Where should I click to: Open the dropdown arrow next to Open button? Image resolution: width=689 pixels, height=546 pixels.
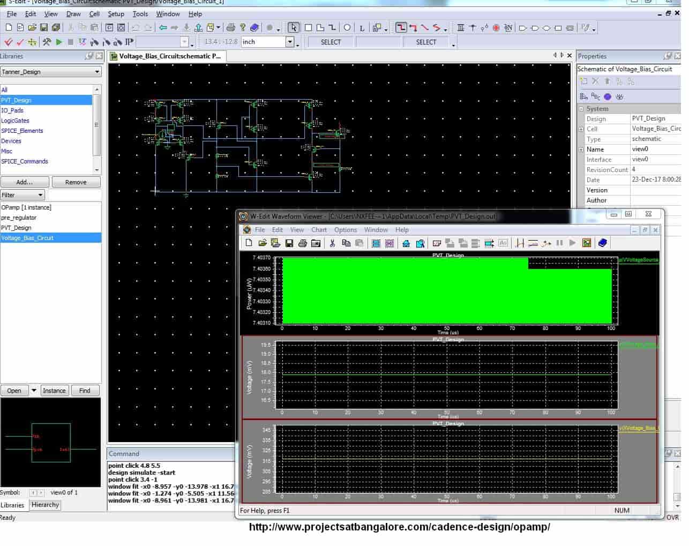coord(34,391)
